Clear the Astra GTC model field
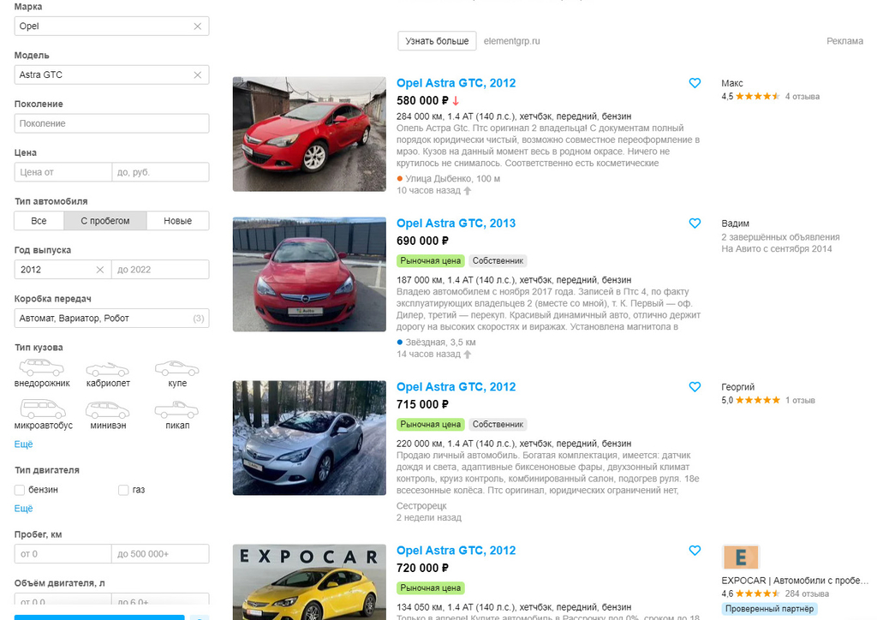The width and height of the screenshot is (877, 620). pyautogui.click(x=198, y=75)
